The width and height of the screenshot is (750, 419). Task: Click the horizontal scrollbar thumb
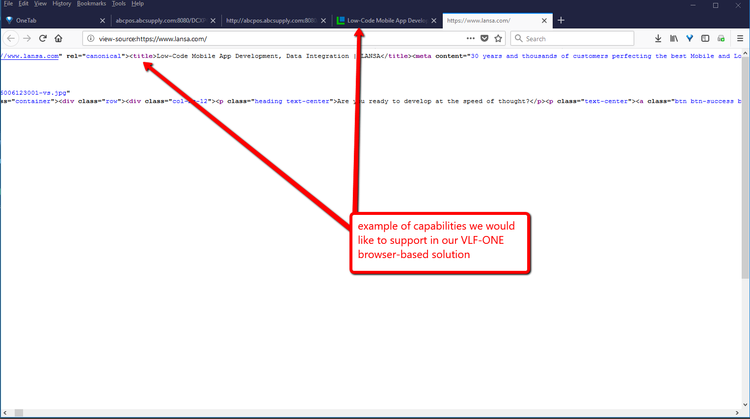coord(19,413)
